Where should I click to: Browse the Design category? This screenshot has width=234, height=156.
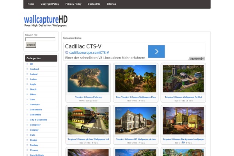[x=34, y=140]
